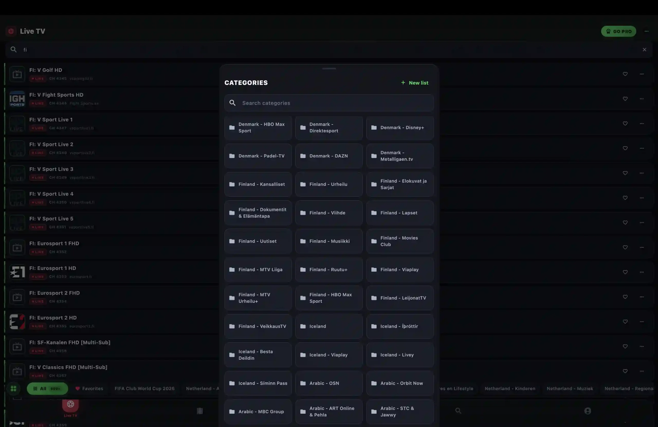Open the plain Iceland category
Screen dimensions: 658x427
pyautogui.click(x=329, y=326)
